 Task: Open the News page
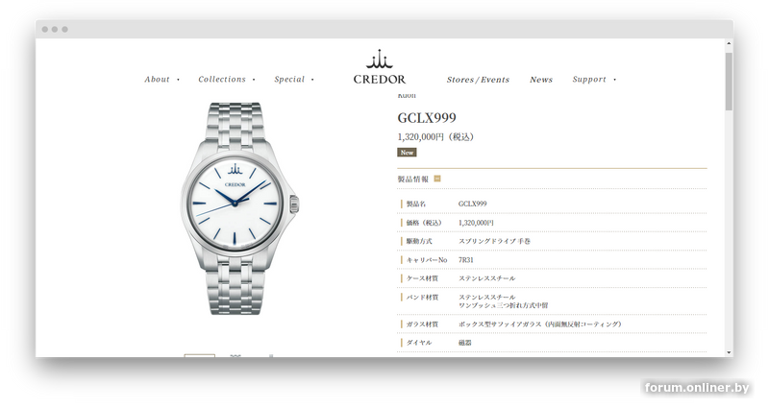pyautogui.click(x=541, y=80)
